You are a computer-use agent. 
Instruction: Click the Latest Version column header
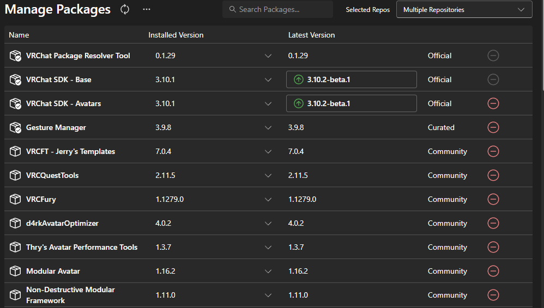coord(312,35)
